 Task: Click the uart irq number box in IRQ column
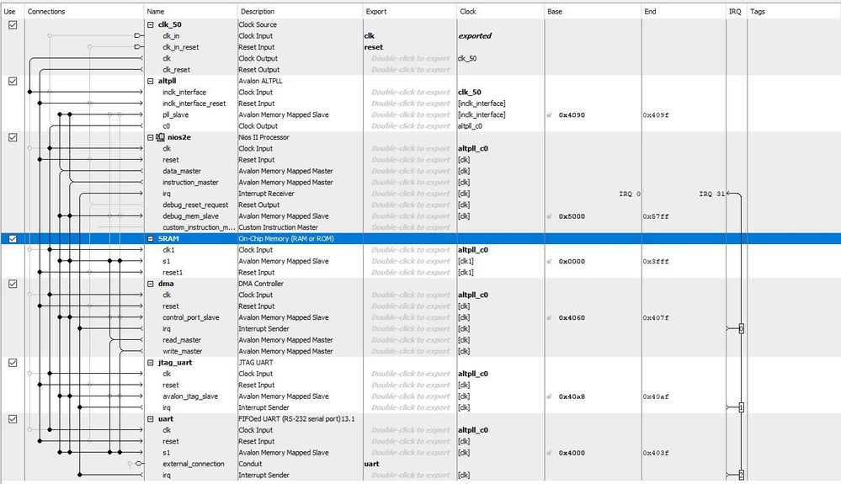click(741, 475)
